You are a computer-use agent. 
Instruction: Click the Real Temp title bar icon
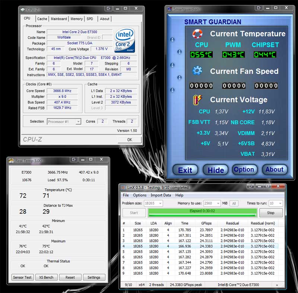click(x=11, y=161)
